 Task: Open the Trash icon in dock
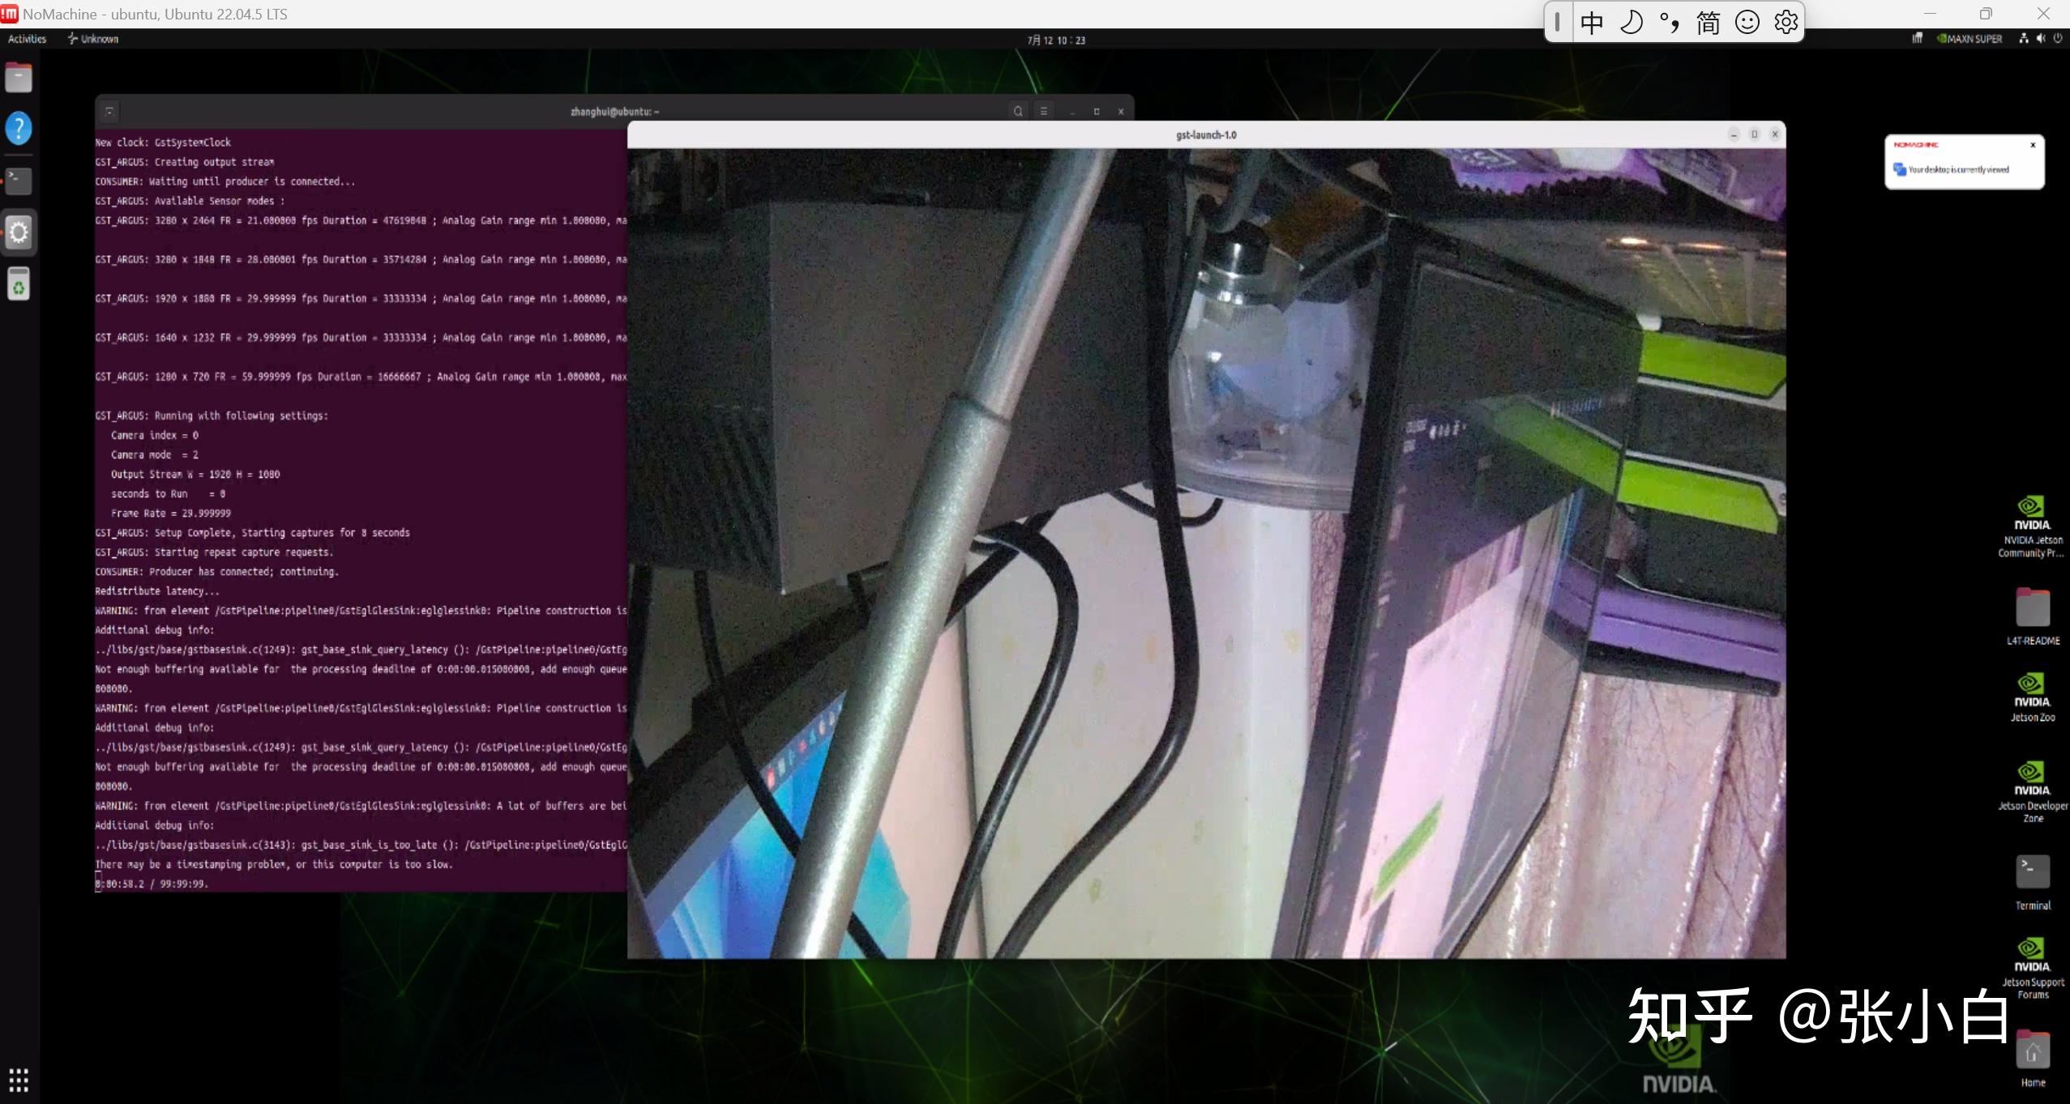(x=19, y=284)
